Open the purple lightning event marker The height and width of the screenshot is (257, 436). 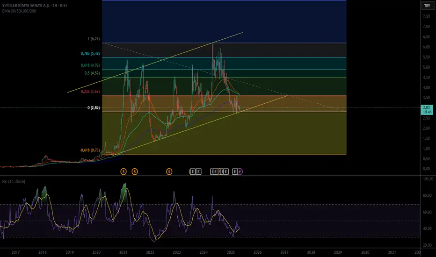(240, 171)
